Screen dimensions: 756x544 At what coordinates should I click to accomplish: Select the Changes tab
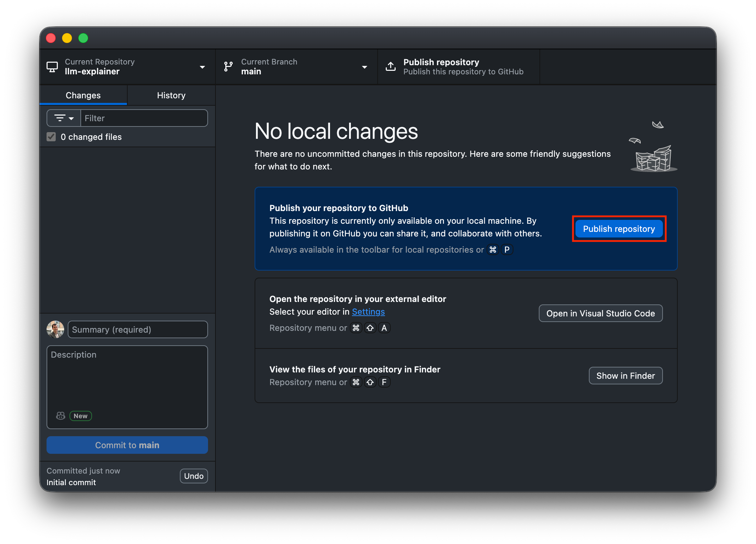pos(83,95)
